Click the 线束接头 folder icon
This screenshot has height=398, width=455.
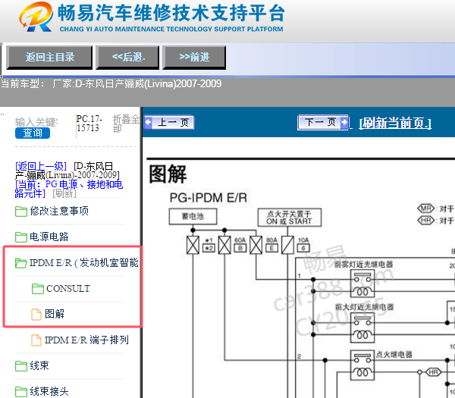point(21,392)
